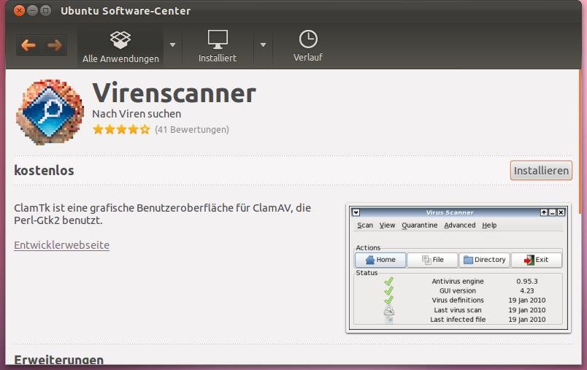The image size is (587, 370).
Task: Click the star rating row
Action: pos(121,129)
